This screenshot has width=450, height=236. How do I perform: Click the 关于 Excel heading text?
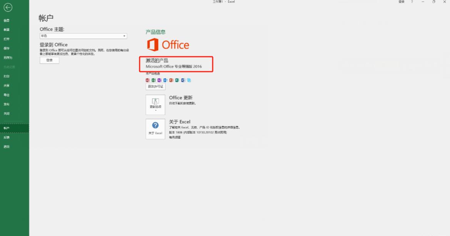point(180,122)
